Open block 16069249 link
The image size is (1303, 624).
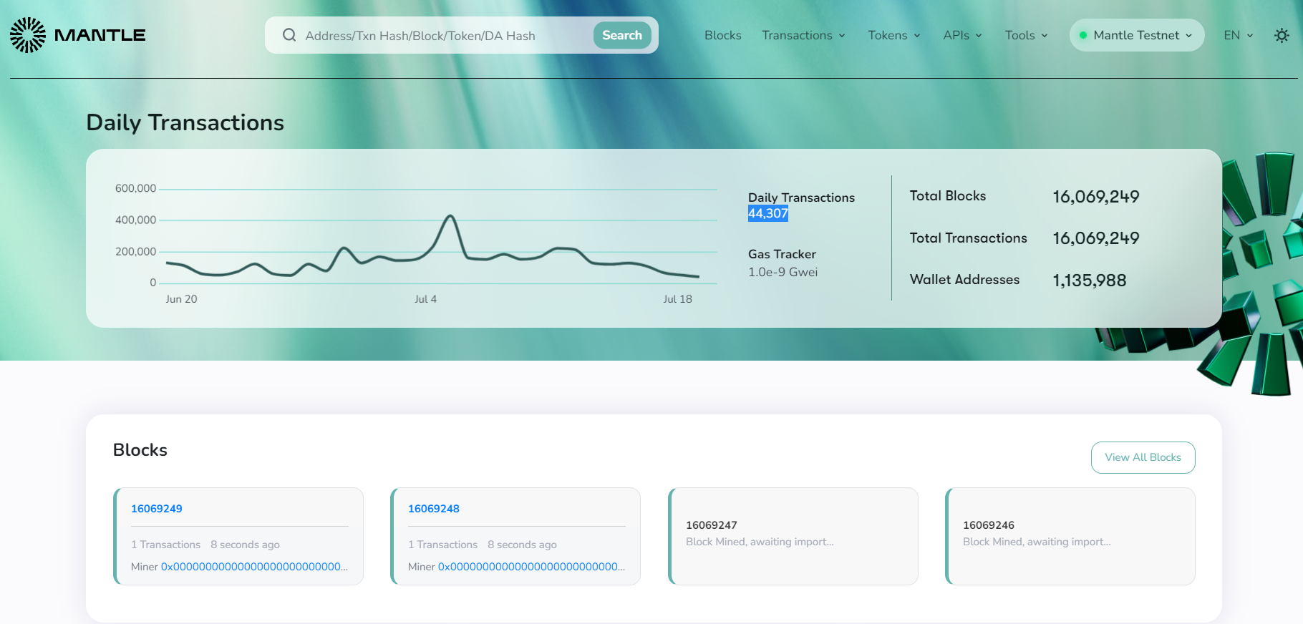click(157, 509)
